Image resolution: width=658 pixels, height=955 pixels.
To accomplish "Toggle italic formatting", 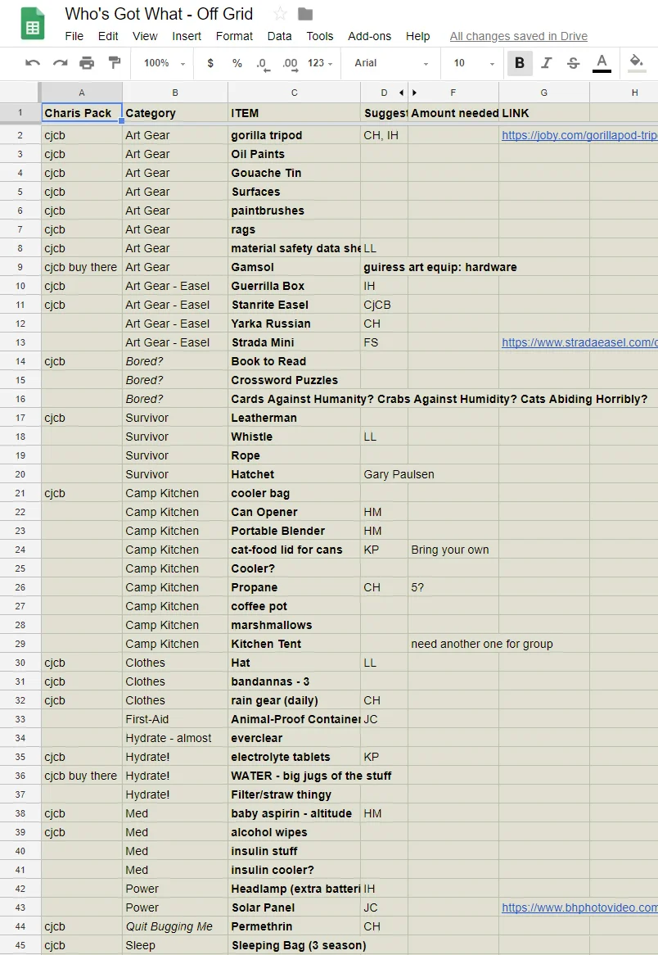I will (547, 63).
